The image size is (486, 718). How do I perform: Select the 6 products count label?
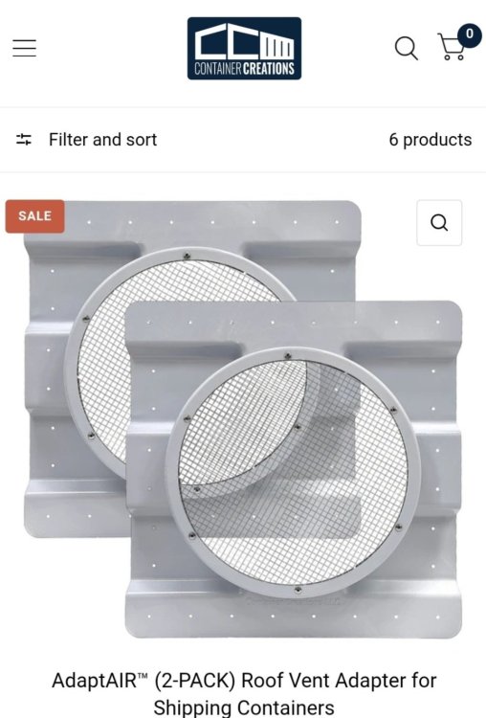tap(431, 140)
